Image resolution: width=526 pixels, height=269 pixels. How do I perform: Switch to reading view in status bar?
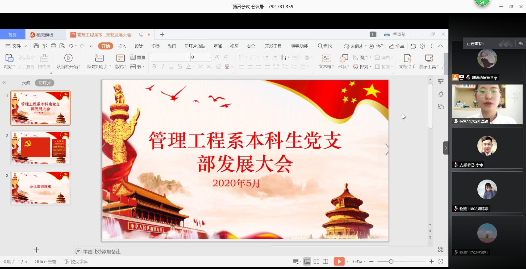[325, 261]
